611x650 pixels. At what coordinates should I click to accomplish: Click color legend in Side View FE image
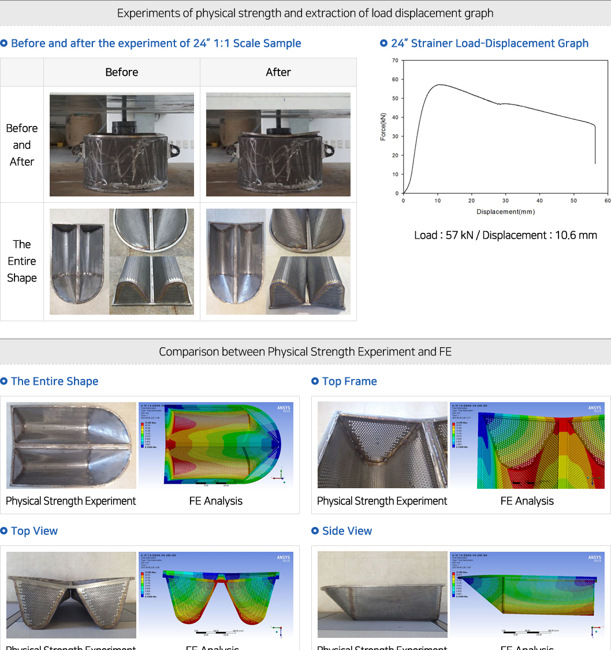coord(459,585)
